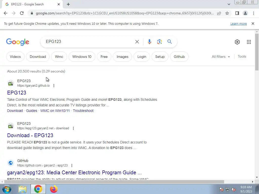Screen dimensions: 259x194
Task: View site information via the lock icon
Action: tap(32, 13)
